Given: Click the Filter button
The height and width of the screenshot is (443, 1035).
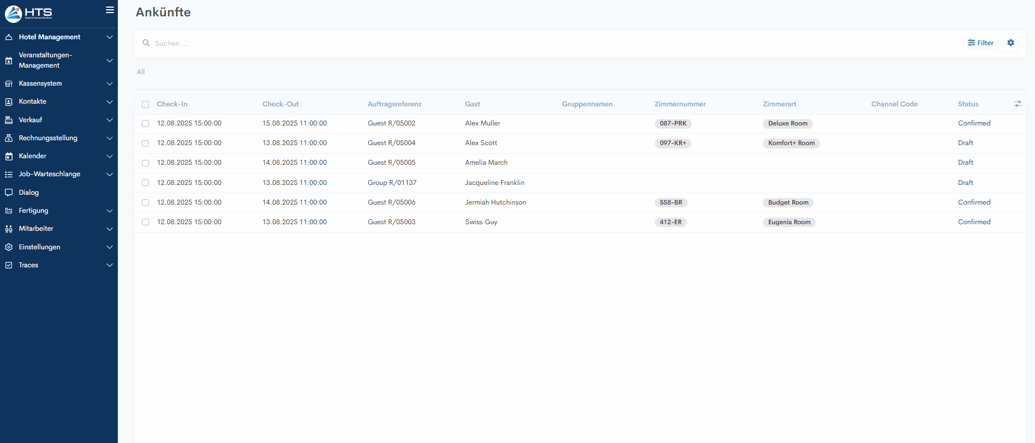Looking at the screenshot, I should [x=980, y=43].
